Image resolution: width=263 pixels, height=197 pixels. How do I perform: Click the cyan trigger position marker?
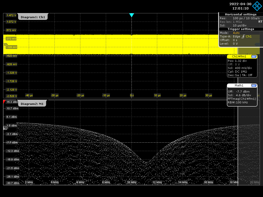click(131, 15)
